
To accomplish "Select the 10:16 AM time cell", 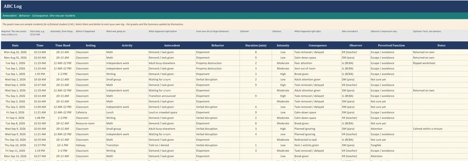I will tap(40, 101).
